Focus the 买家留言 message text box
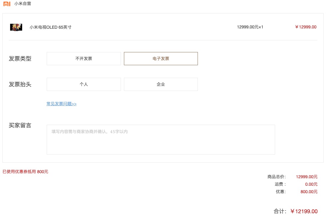326x218 pixels. tap(161, 140)
